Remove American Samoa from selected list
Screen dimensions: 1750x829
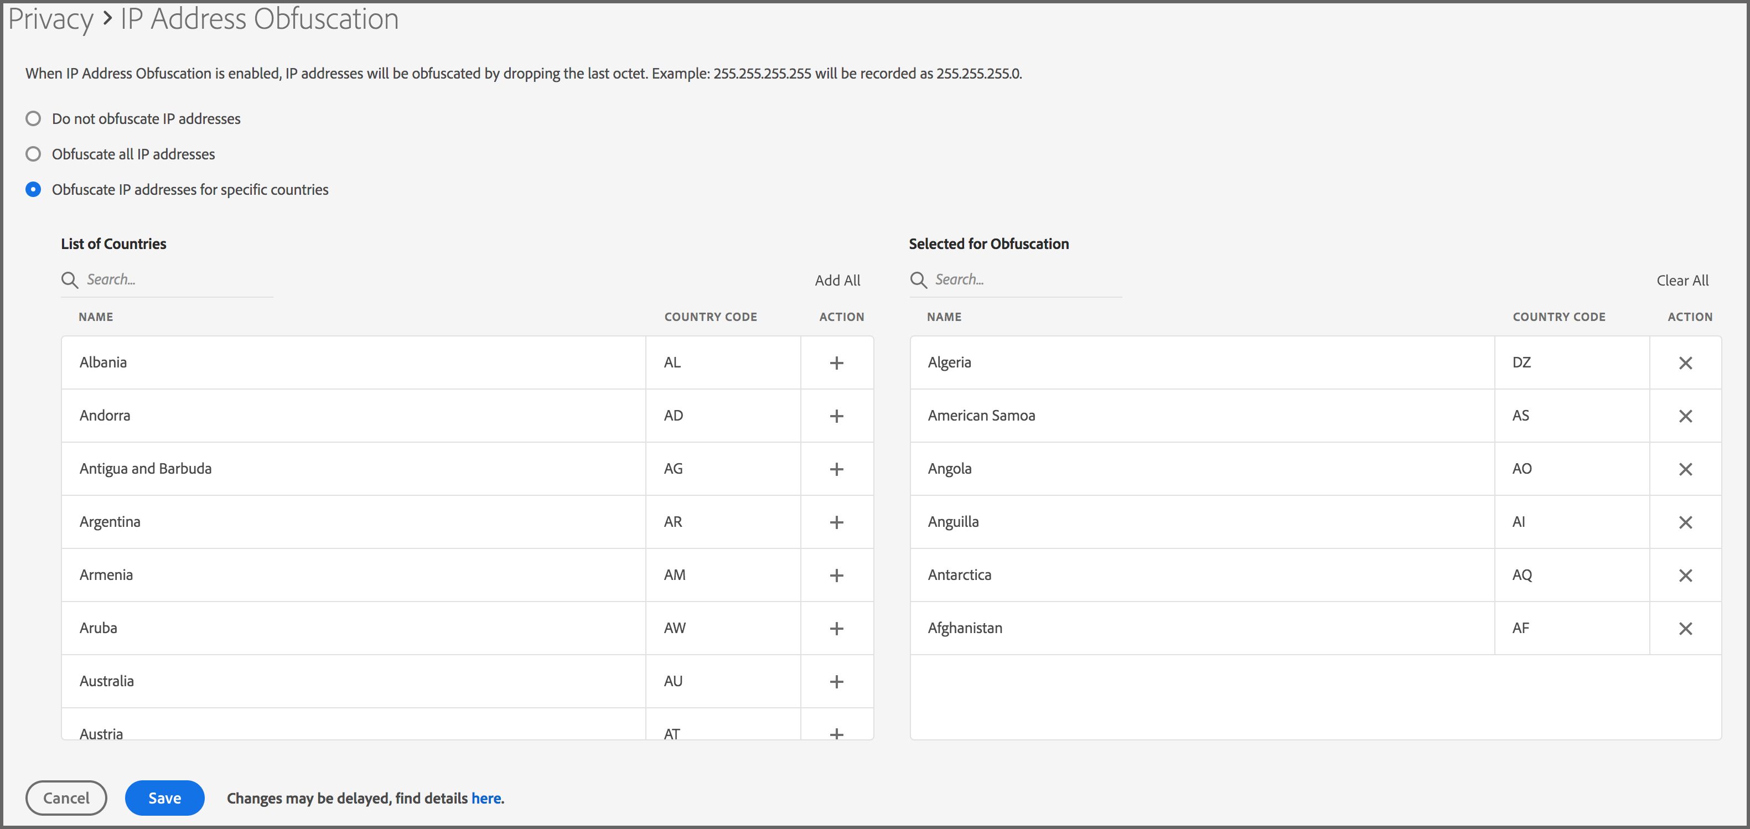pyautogui.click(x=1685, y=416)
